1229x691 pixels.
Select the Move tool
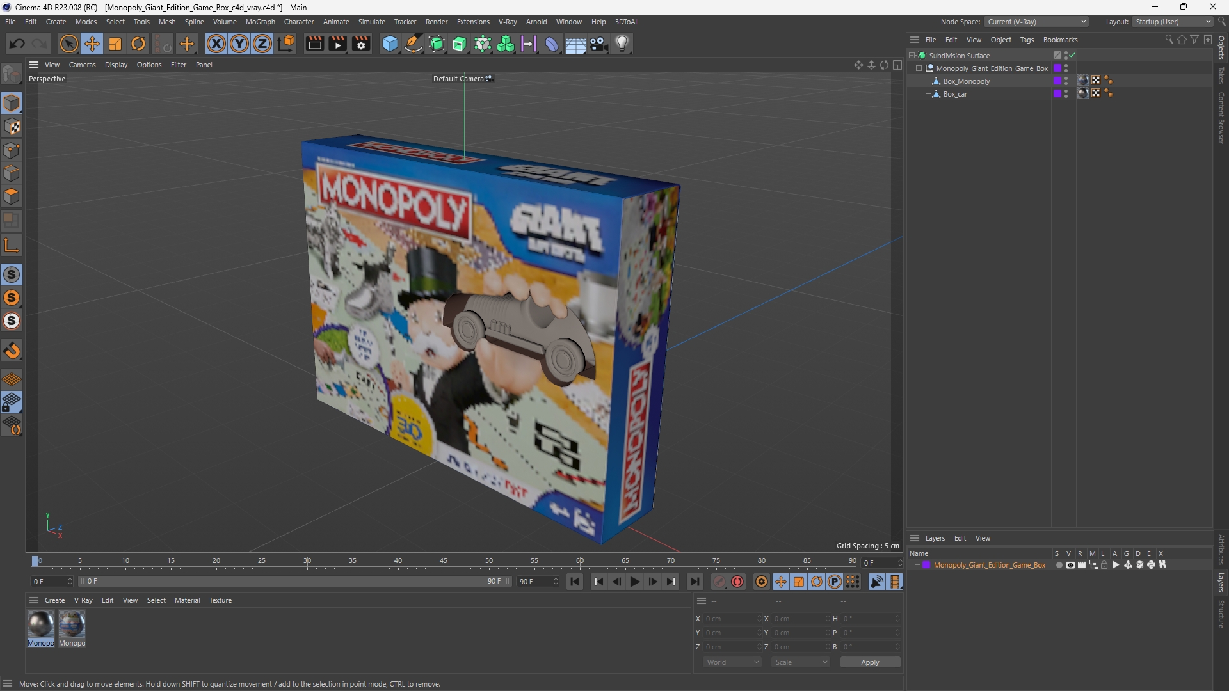(x=92, y=44)
